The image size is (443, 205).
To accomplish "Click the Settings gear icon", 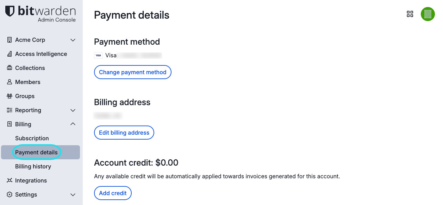I will tap(9, 194).
